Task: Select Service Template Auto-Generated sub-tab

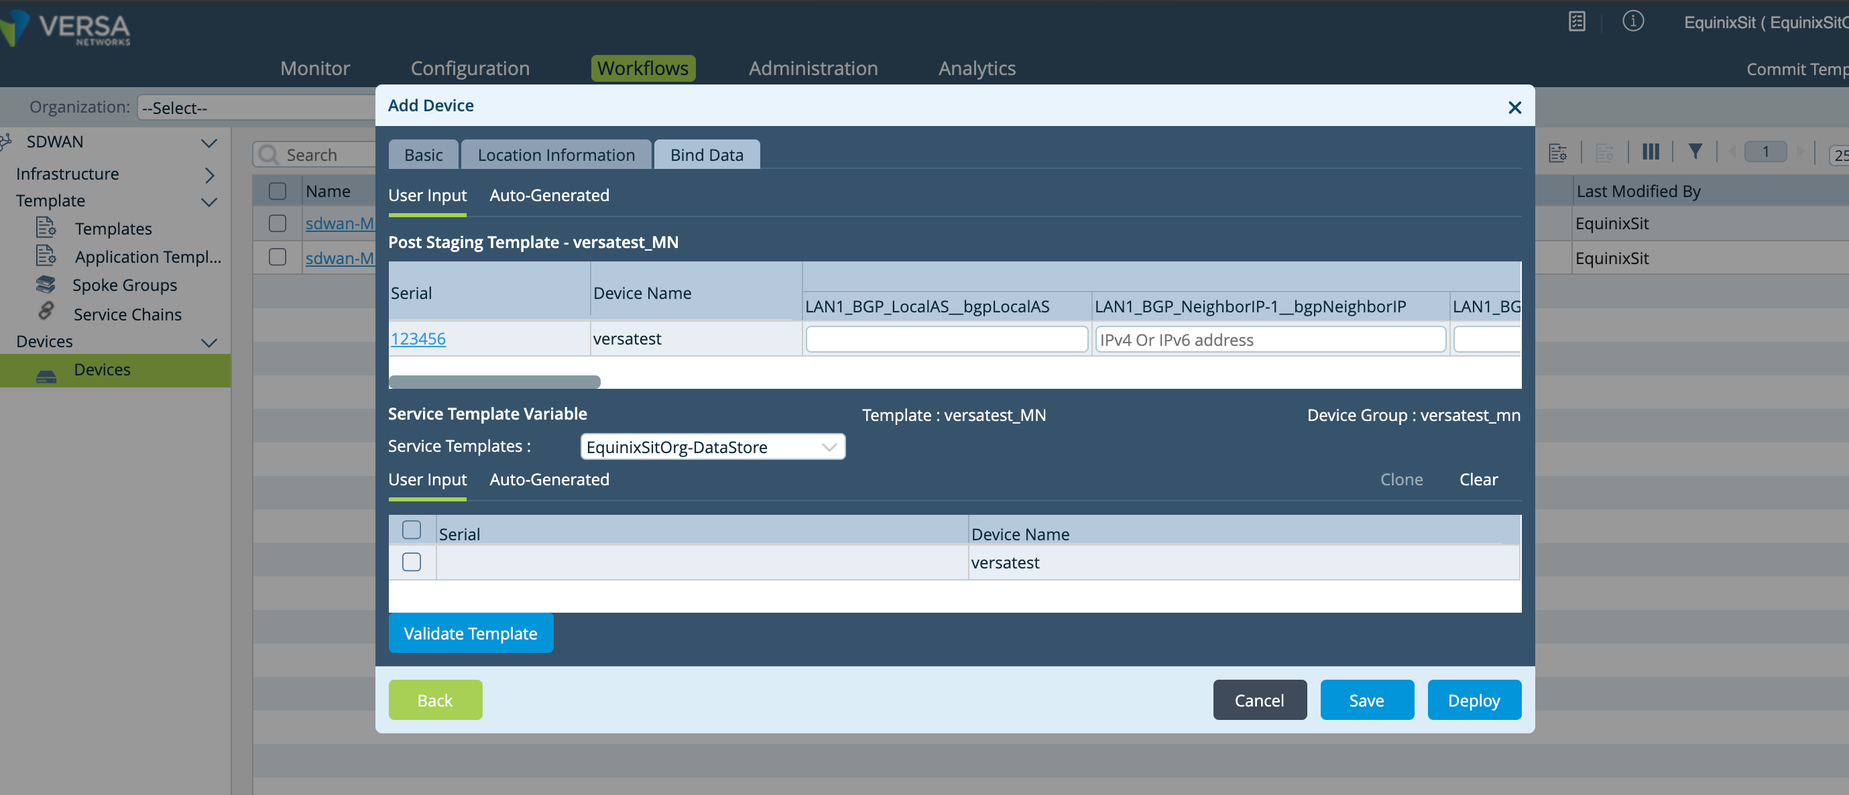Action: [x=549, y=479]
